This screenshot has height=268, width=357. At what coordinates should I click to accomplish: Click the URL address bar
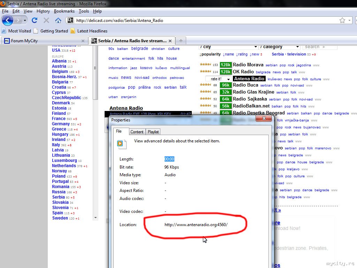202,20
